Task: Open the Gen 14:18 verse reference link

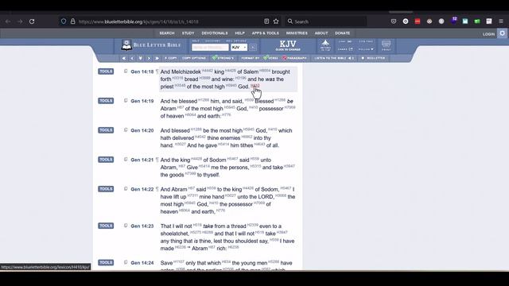Action: 142,71
